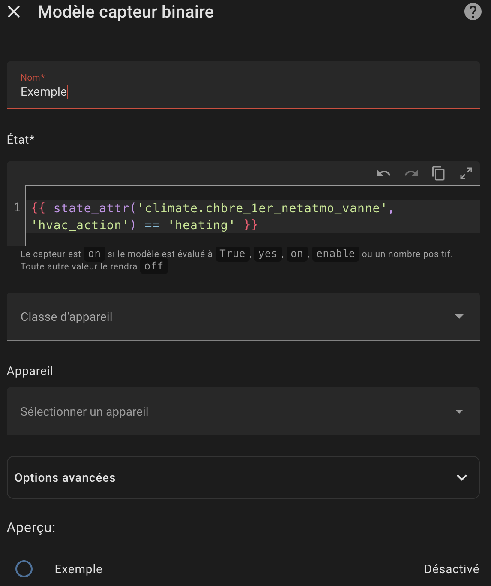Click the True code chip in helper text

click(232, 254)
